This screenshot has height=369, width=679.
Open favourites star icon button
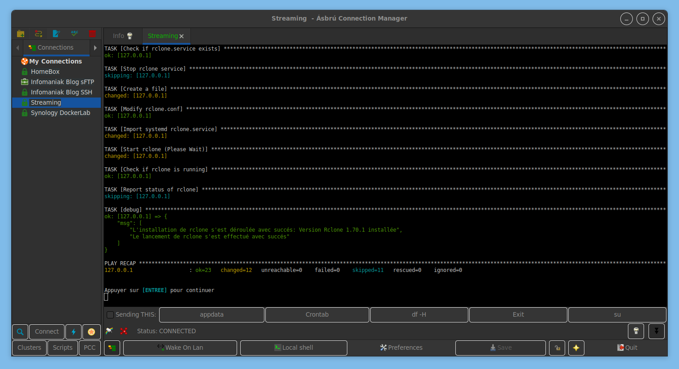point(91,332)
